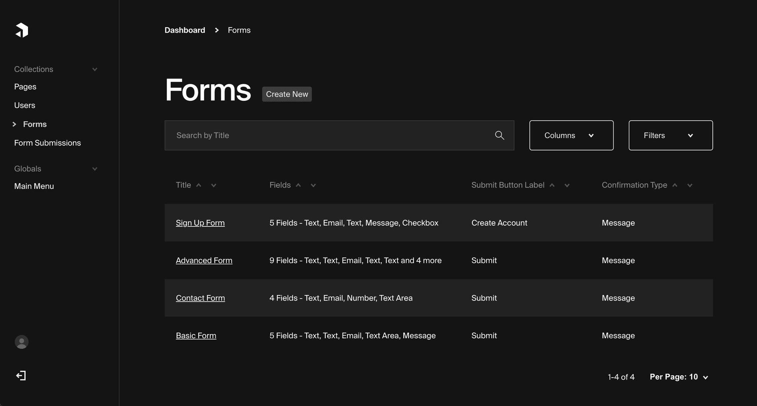Open the Sign Up Form
The image size is (757, 406).
click(x=200, y=222)
